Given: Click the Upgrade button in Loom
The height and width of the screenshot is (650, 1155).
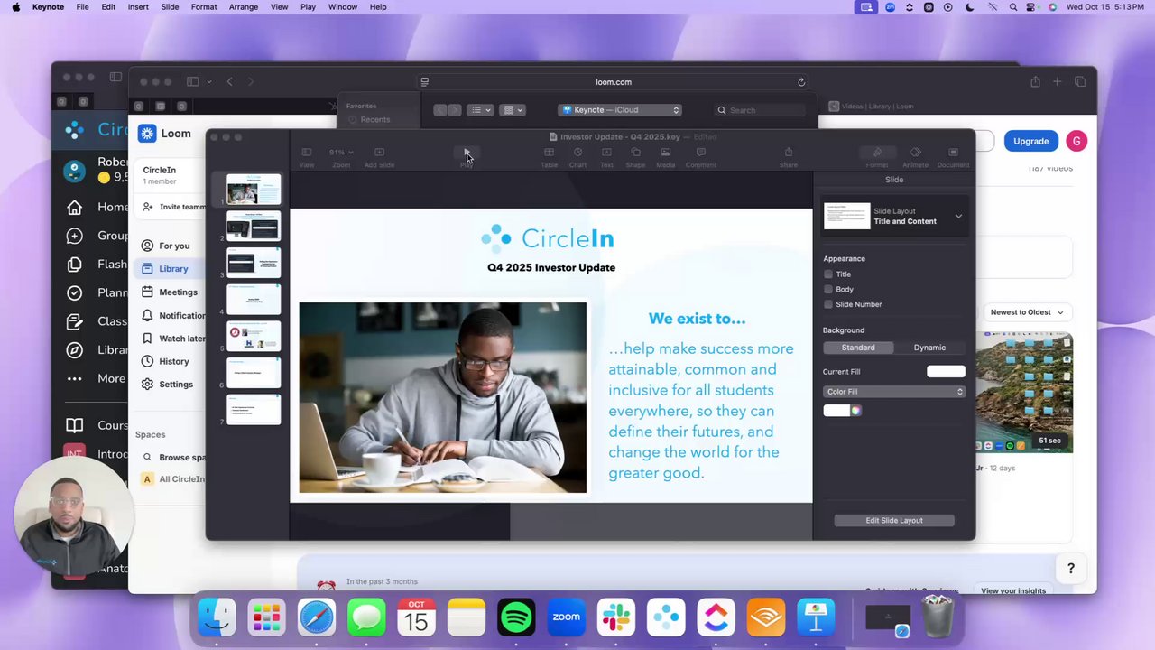Looking at the screenshot, I should coord(1030,141).
